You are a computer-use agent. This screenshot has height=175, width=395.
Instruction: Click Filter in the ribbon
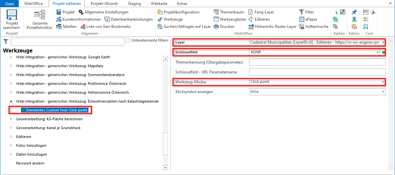307,12
